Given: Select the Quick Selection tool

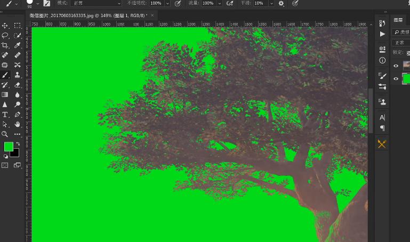Looking at the screenshot, I should (17, 35).
